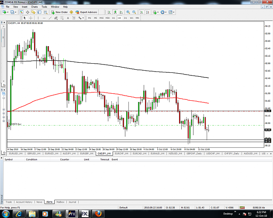Open the Indicators list icon

pyautogui.click(x=155, y=12)
